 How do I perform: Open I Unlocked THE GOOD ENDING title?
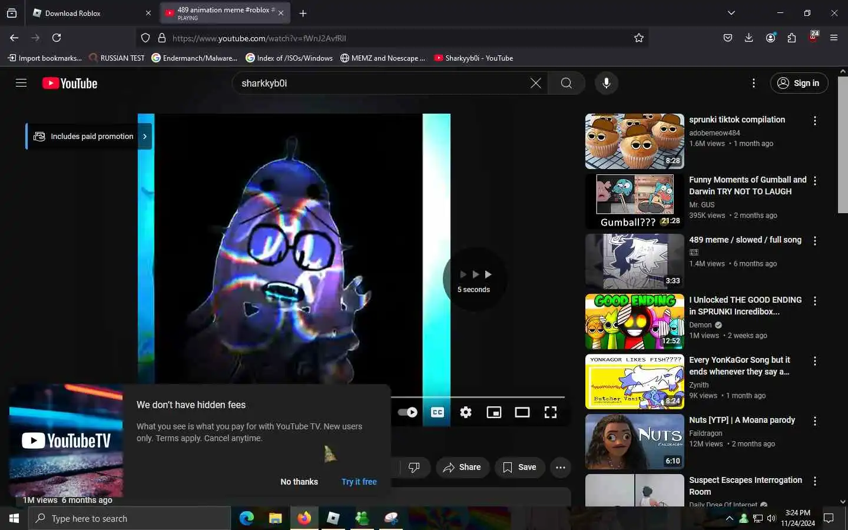point(746,305)
